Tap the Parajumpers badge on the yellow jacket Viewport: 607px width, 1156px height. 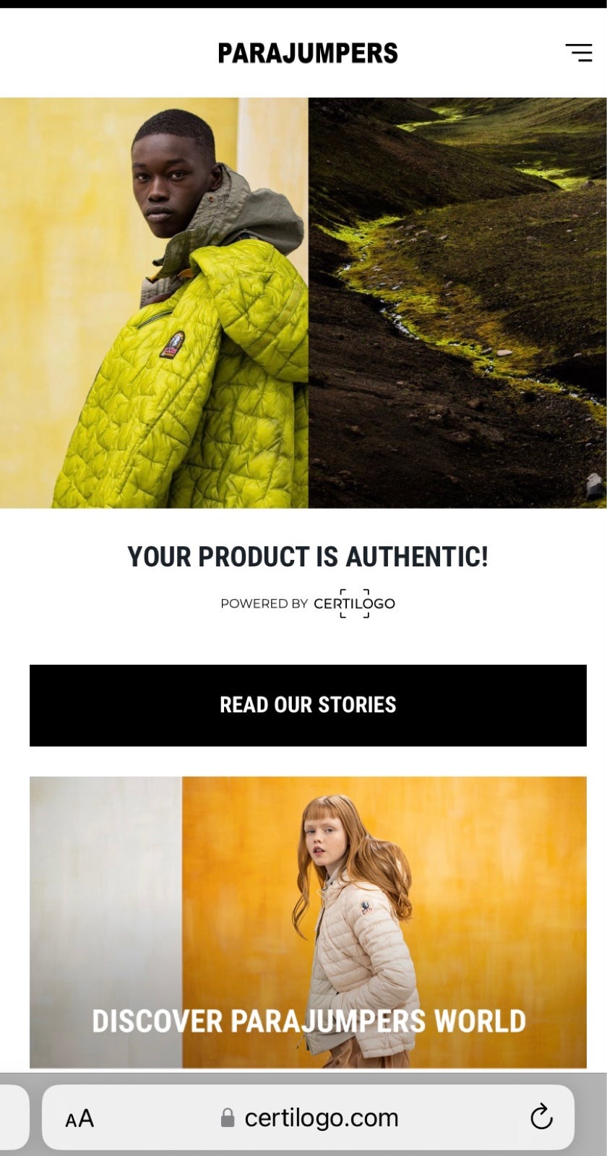pos(172,345)
